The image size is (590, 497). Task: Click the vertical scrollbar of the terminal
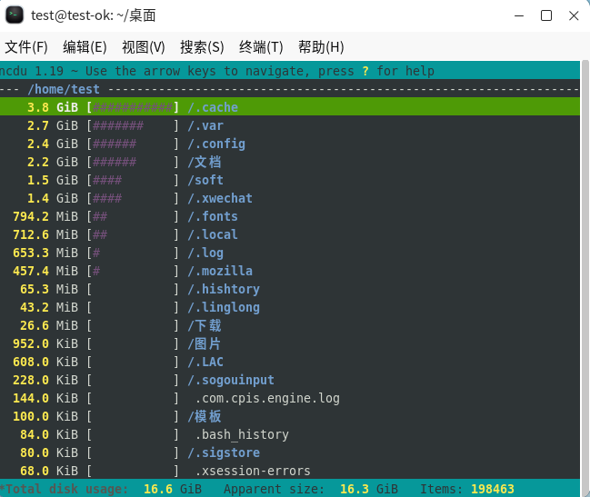coord(585,278)
